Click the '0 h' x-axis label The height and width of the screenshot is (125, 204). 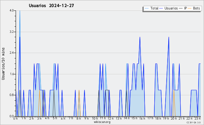pos(16,119)
